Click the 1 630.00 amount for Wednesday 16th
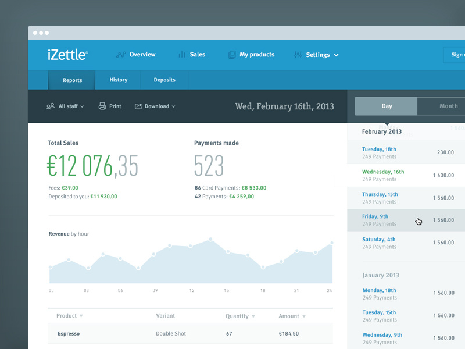465x349 pixels. click(443, 176)
